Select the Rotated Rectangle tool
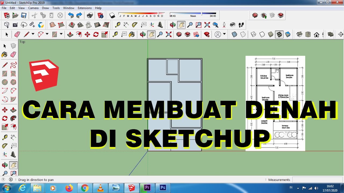The height and width of the screenshot is (193, 344). (13, 73)
